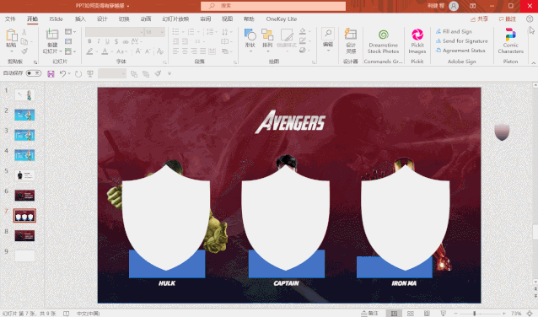Click the zoom in plus button
Viewport: 538px width, 317px height.
coord(503,314)
